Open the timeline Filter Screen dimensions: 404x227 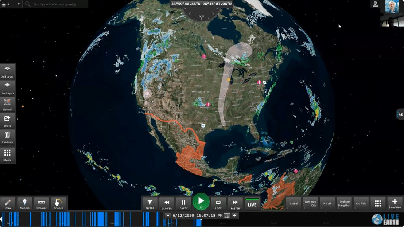click(150, 204)
